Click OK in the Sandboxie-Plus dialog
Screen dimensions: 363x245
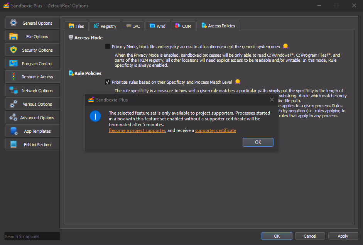(258, 142)
